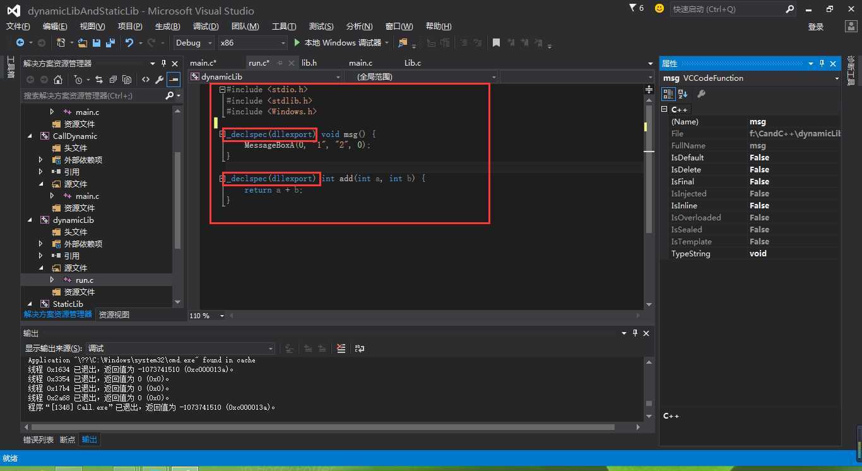Click the bookmark toolbar icon
Image resolution: width=862 pixels, height=471 pixels.
[496, 42]
